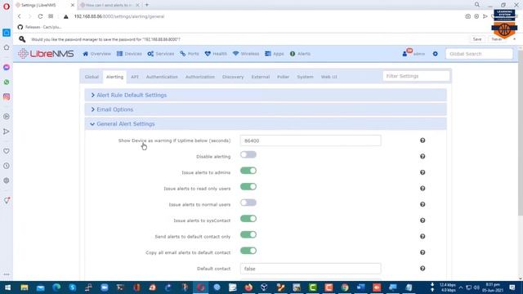The image size is (523, 294).
Task: Open the System settings tab
Action: point(305,77)
